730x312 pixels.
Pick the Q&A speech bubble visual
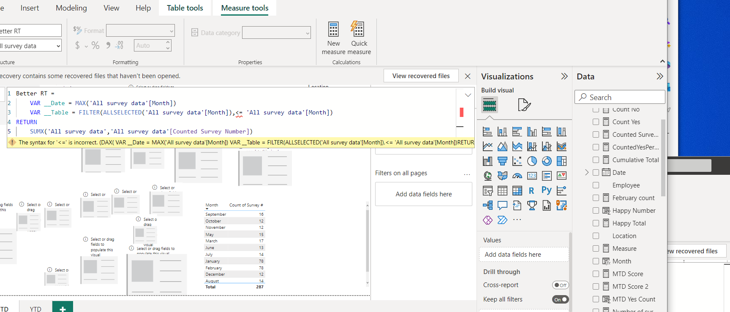coord(502,205)
